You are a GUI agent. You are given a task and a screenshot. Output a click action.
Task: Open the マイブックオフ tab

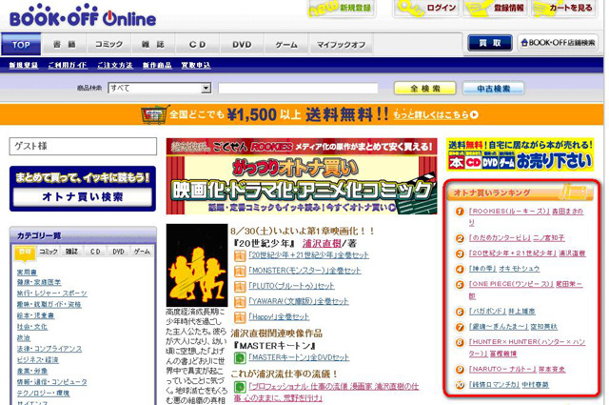coord(341,45)
